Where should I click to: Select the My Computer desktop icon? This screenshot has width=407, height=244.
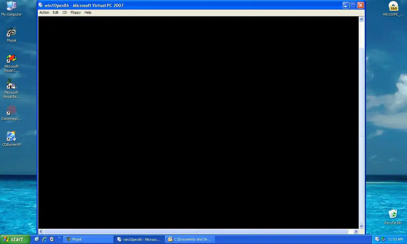[11, 9]
